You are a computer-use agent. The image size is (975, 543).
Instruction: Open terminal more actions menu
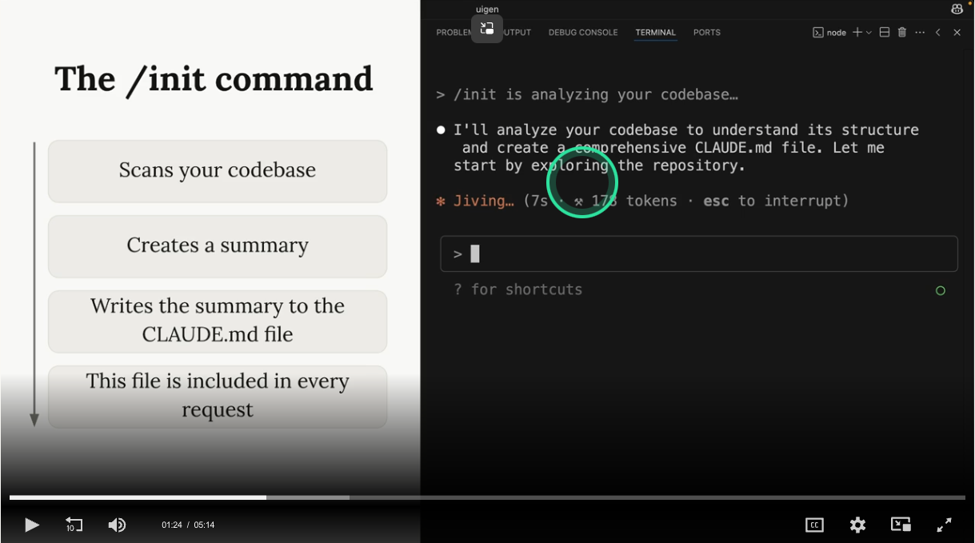(920, 33)
